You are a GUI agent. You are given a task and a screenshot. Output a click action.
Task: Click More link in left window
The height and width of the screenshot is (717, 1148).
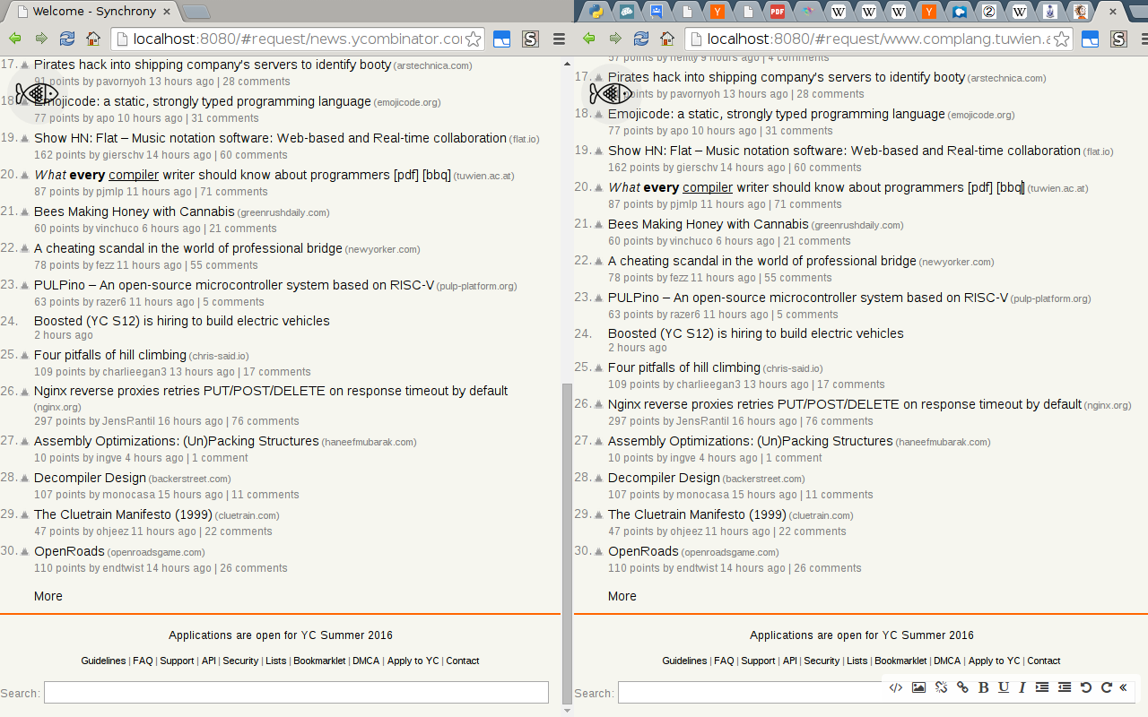pyautogui.click(x=48, y=596)
